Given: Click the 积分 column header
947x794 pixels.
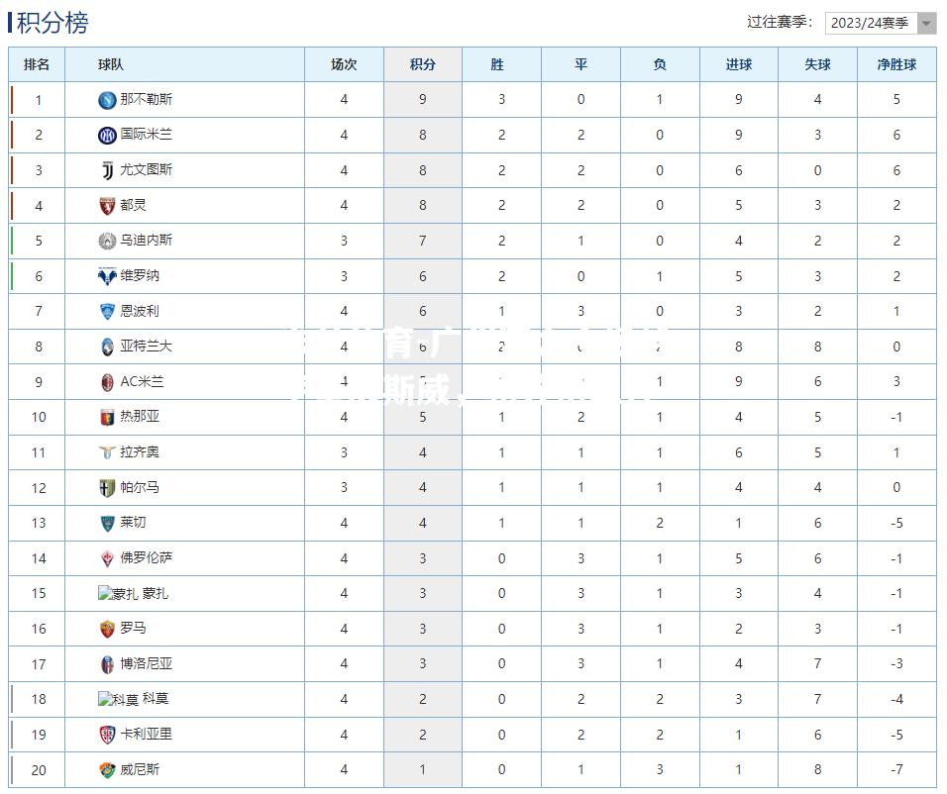Looking at the screenshot, I should (x=423, y=64).
